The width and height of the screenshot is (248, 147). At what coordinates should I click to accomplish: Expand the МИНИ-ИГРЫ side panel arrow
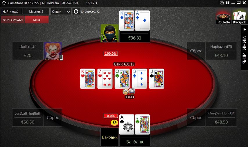click(x=245, y=29)
